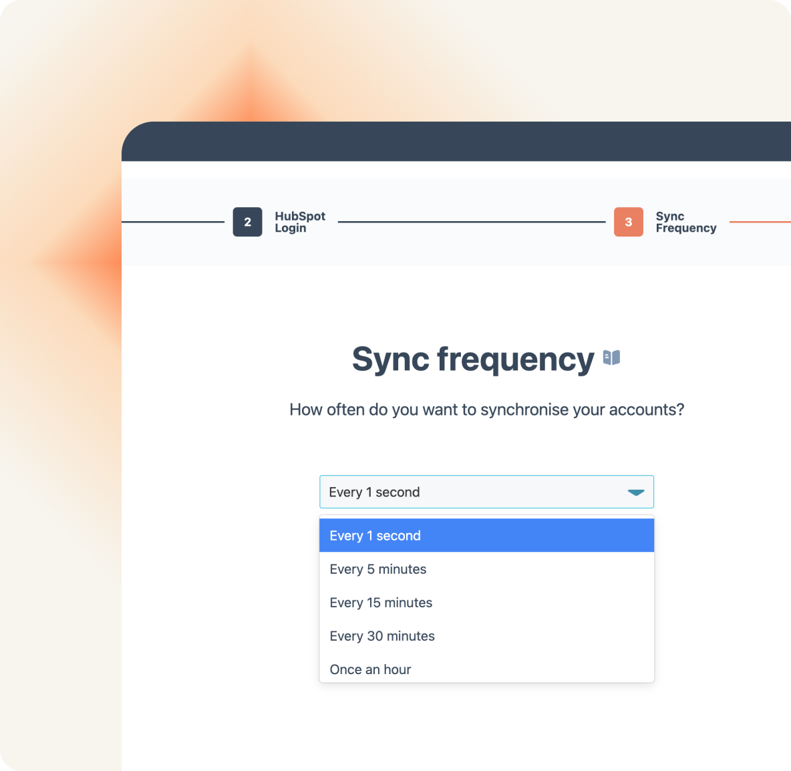This screenshot has width=791, height=771.
Task: Click the progress line before HubSpot Login step
Action: point(172,222)
